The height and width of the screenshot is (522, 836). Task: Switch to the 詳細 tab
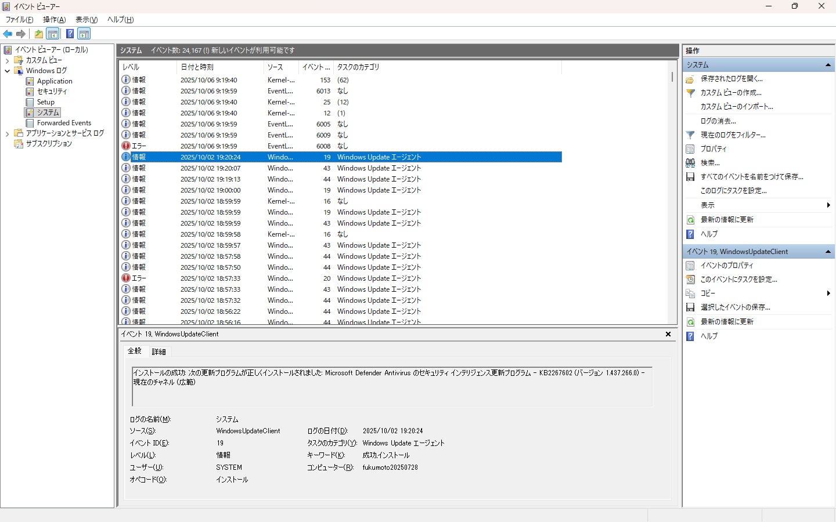[158, 351]
